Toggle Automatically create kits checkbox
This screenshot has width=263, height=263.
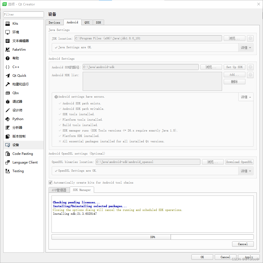50,182
